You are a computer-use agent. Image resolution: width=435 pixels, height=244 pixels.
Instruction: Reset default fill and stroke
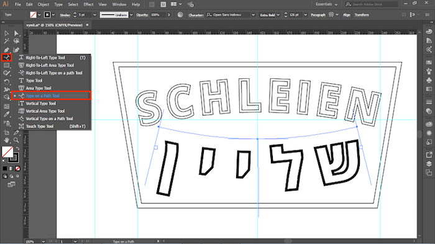[4, 161]
